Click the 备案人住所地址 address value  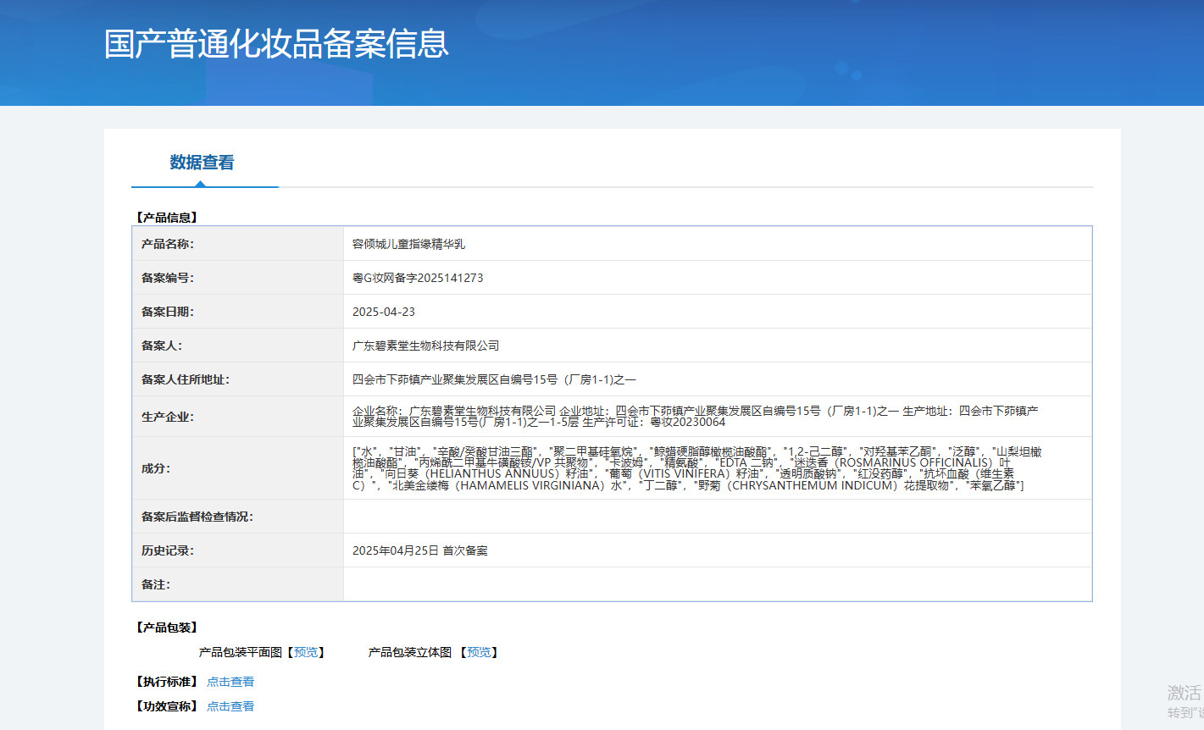494,379
